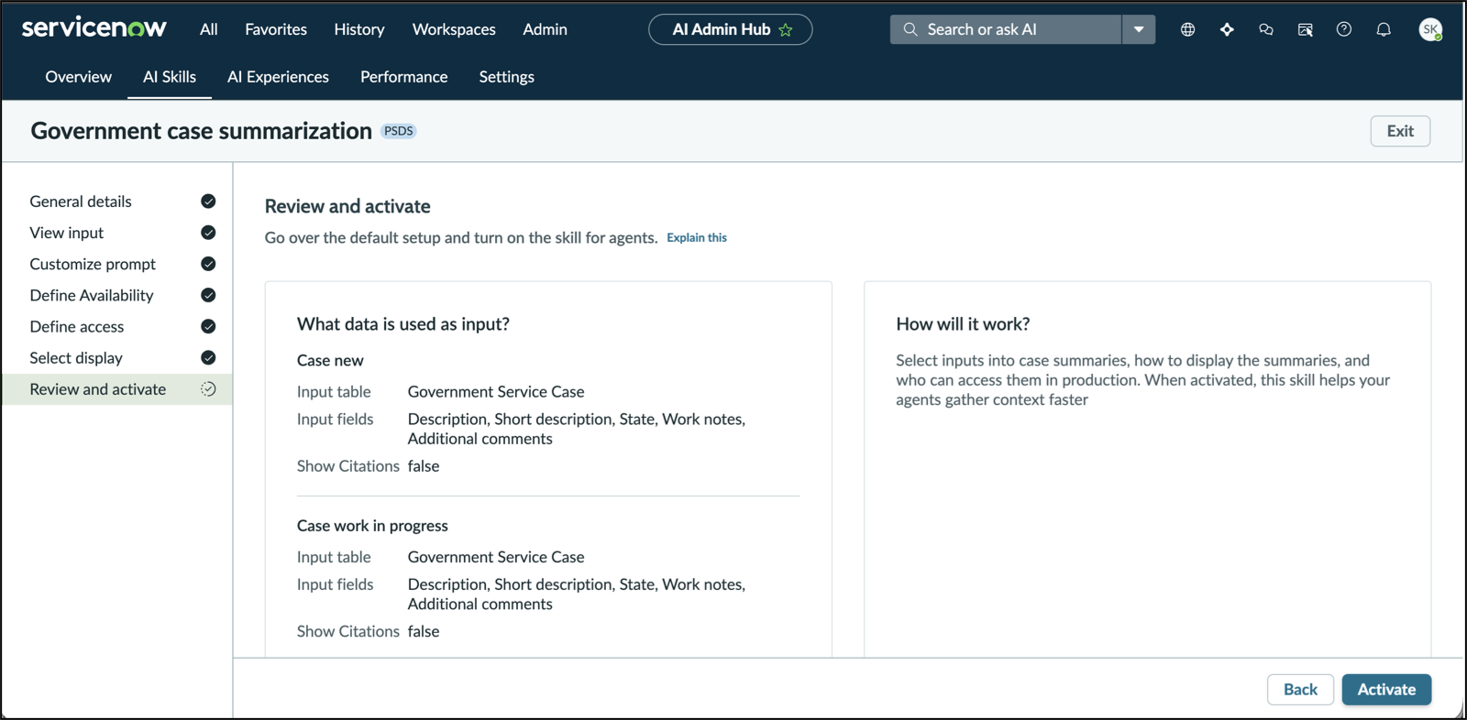Go to General details step
The image size is (1467, 720).
(x=81, y=202)
